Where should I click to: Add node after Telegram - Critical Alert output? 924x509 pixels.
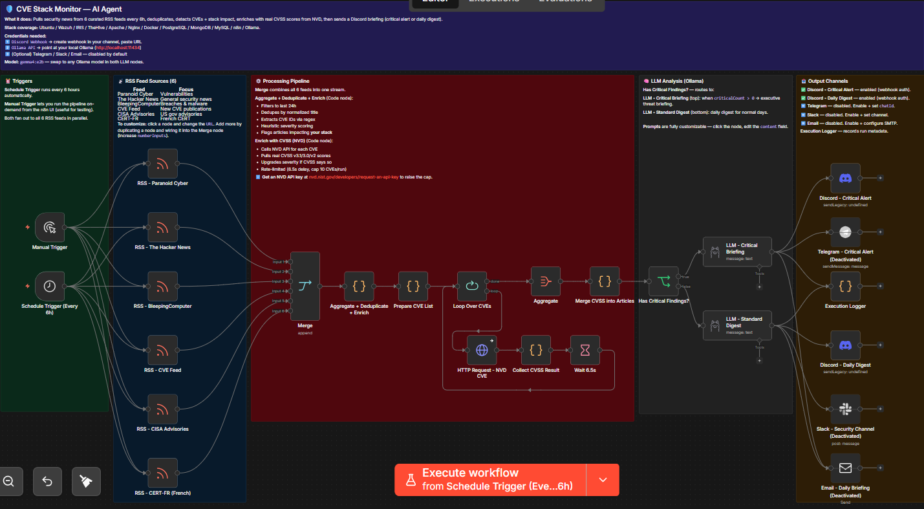[x=880, y=232]
